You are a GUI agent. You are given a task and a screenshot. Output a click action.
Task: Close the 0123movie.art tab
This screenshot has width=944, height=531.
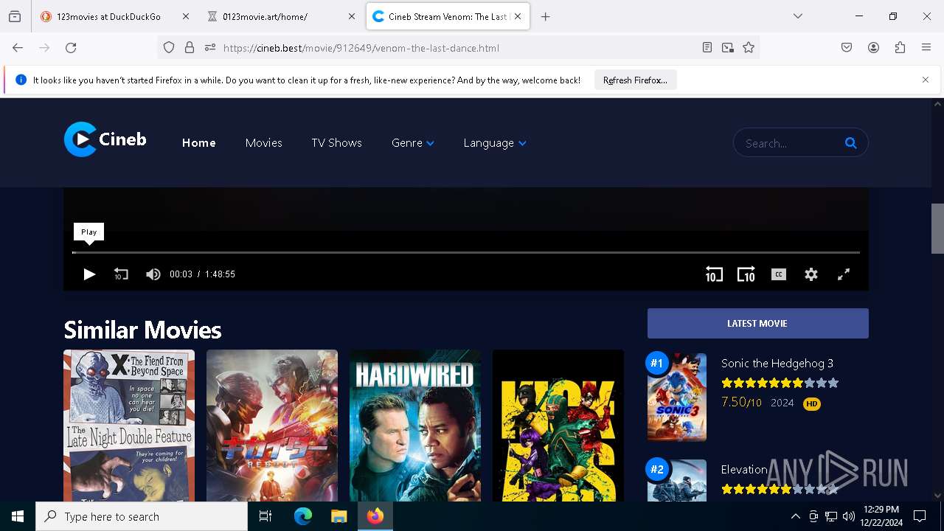click(x=352, y=16)
